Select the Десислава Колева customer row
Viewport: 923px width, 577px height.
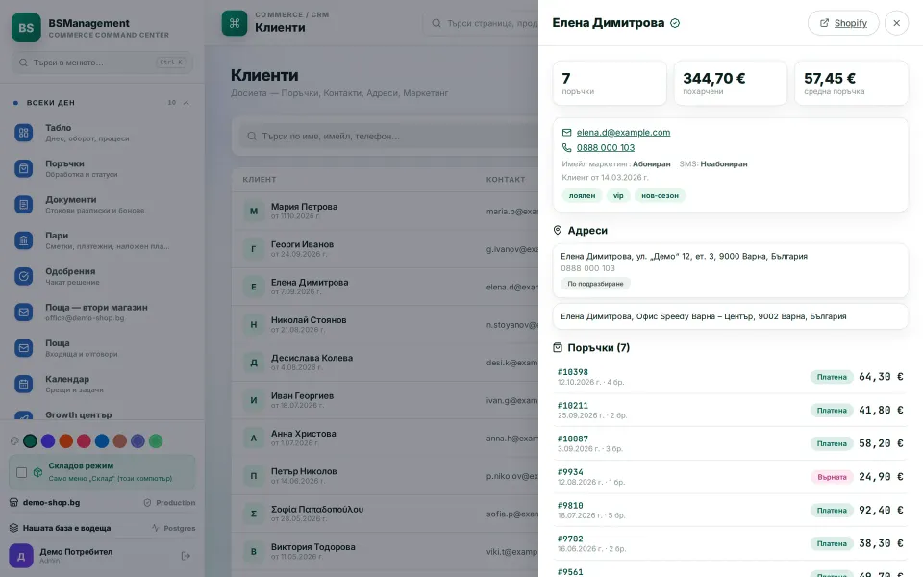(385, 363)
